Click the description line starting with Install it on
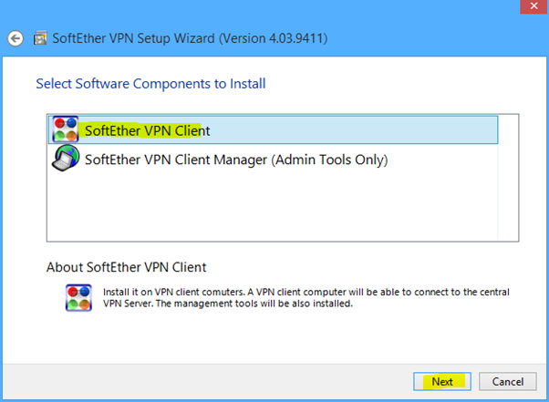 pyautogui.click(x=306, y=292)
